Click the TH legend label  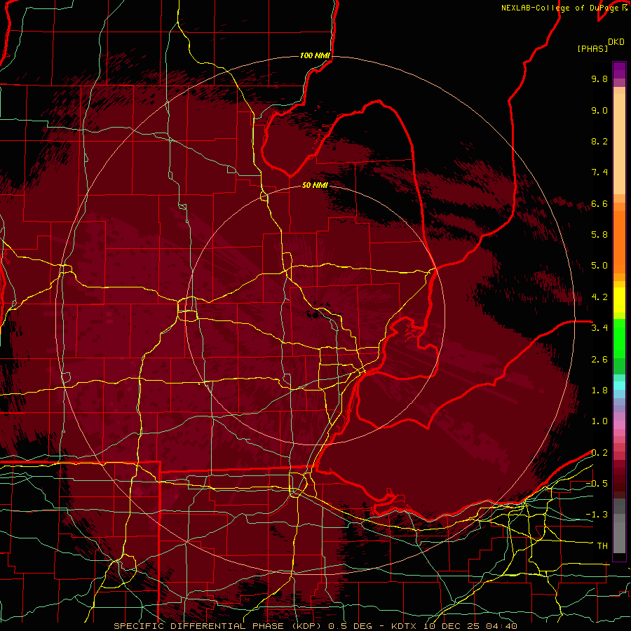click(602, 546)
